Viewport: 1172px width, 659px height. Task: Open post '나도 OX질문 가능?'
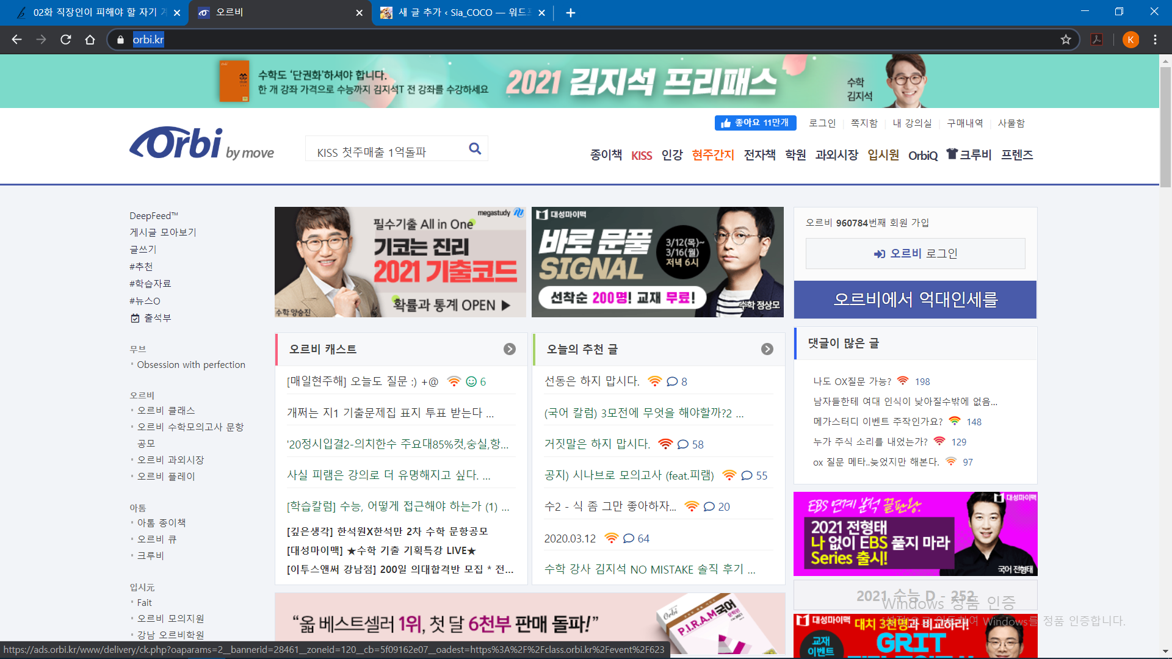(852, 381)
